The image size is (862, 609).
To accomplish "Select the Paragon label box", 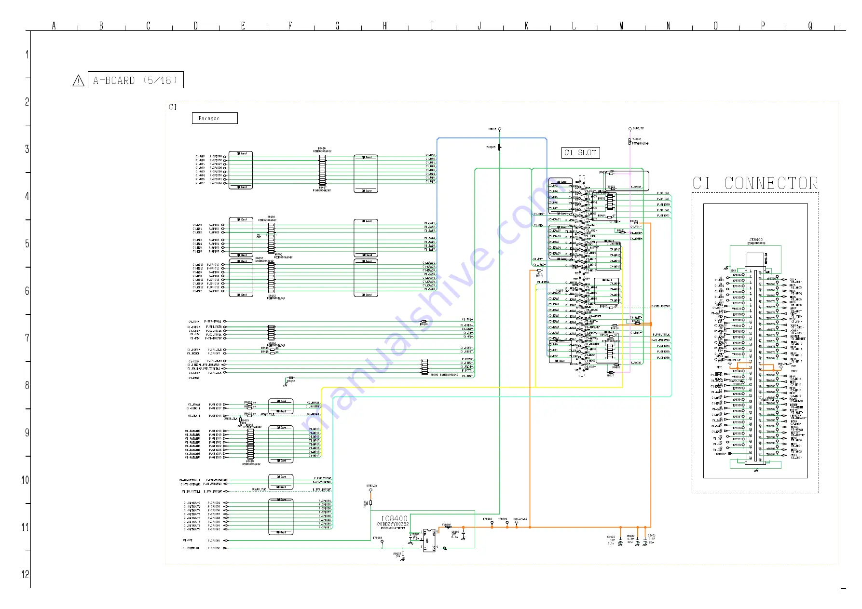I will 215,118.
